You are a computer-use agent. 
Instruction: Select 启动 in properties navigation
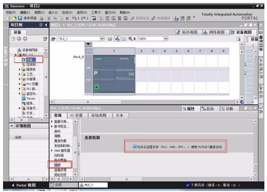[x=57, y=131]
